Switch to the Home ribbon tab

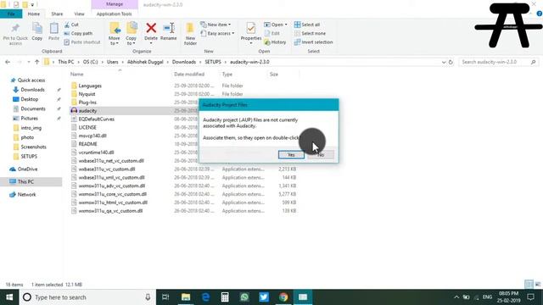[x=34, y=14]
